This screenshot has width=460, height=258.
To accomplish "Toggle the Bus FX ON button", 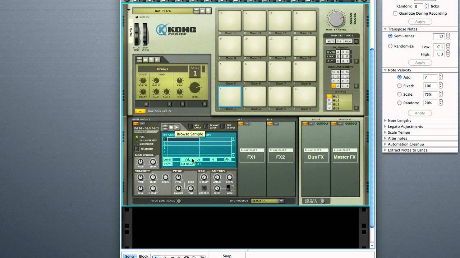I will (x=305, y=124).
